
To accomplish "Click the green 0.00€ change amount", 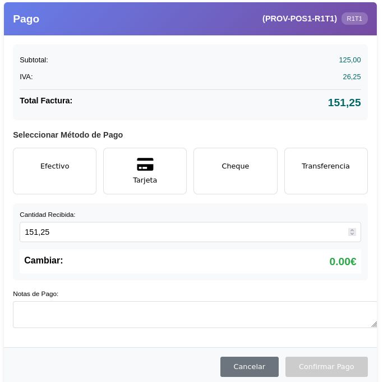I will coord(343,262).
